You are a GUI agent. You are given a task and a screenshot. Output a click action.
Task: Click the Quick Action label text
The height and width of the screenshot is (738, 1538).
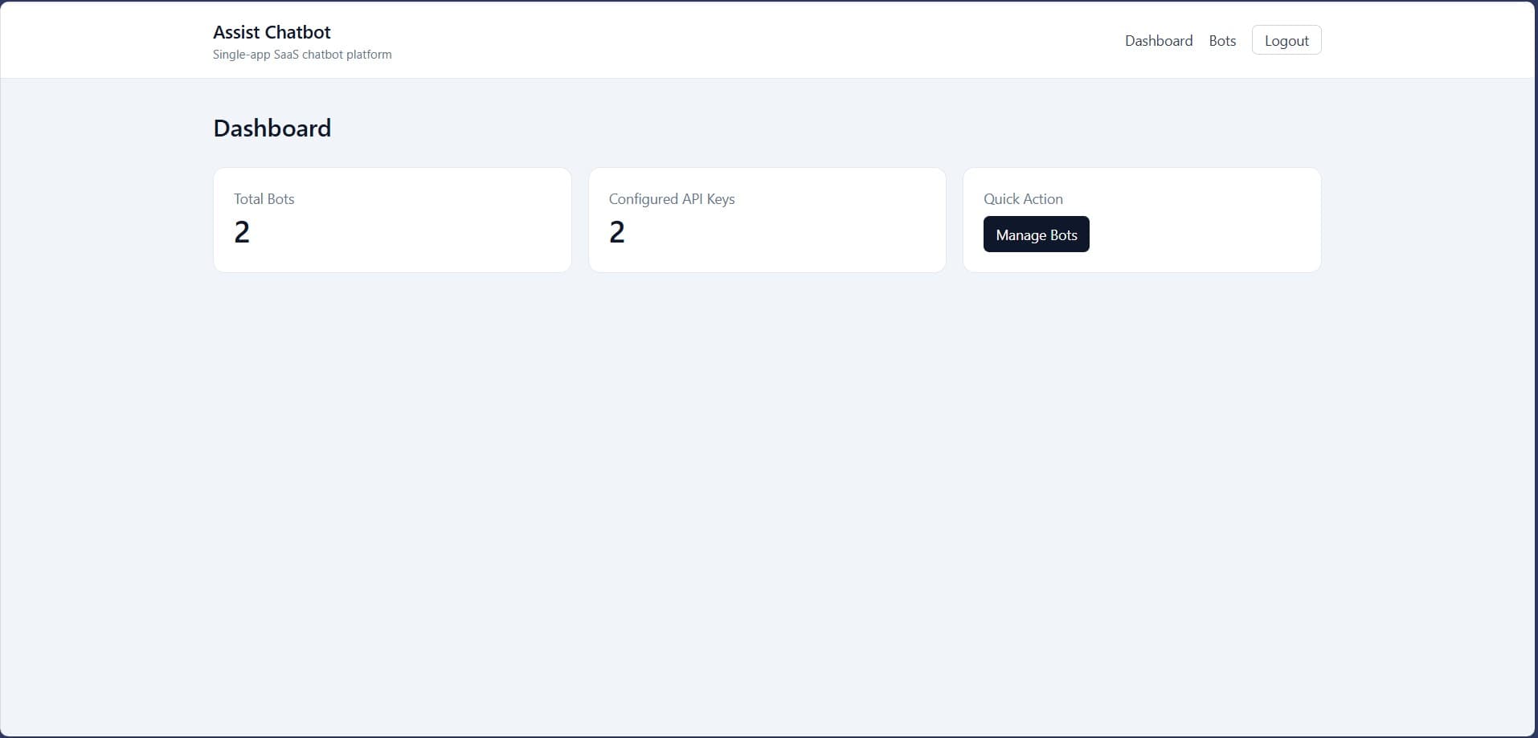(x=1023, y=198)
